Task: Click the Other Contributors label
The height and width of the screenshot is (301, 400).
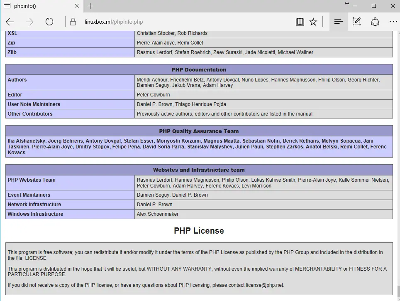Action: 30,114
